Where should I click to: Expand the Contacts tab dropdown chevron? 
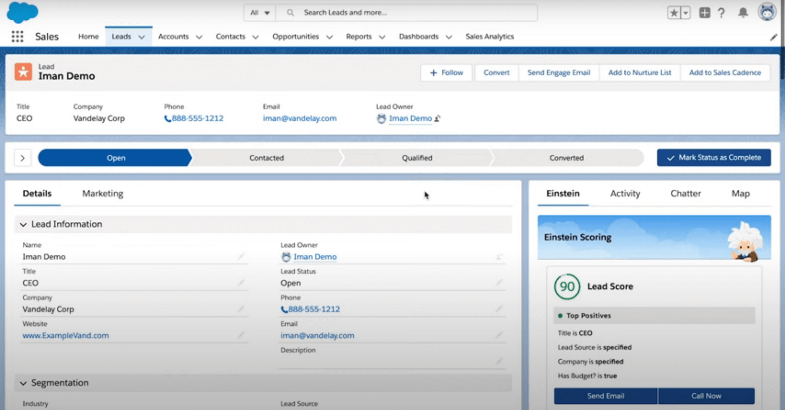(255, 37)
